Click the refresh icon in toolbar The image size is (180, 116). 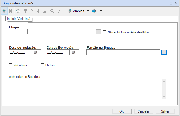point(18,11)
